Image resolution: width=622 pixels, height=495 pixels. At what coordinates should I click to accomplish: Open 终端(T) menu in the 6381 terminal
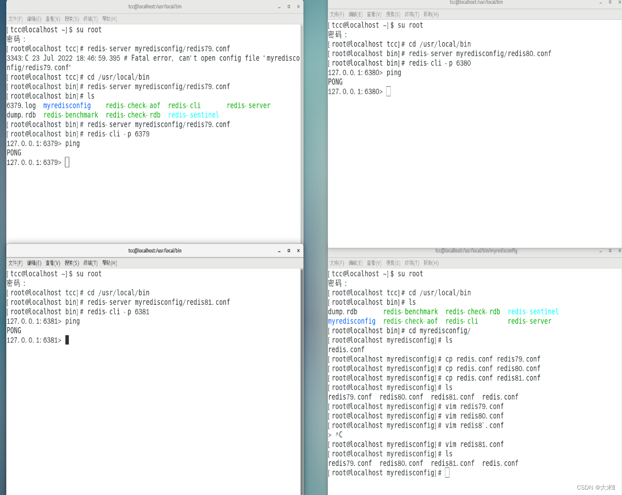[x=91, y=263]
